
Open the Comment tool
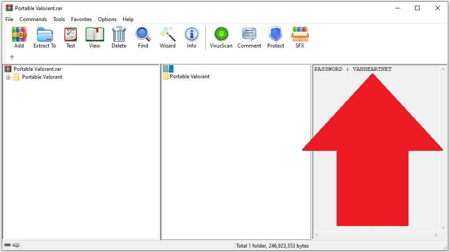tap(249, 37)
